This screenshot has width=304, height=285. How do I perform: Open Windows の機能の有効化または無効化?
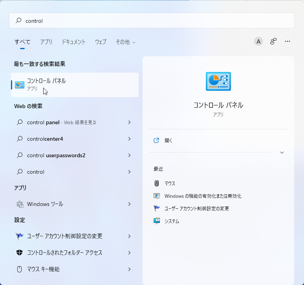tap(203, 196)
